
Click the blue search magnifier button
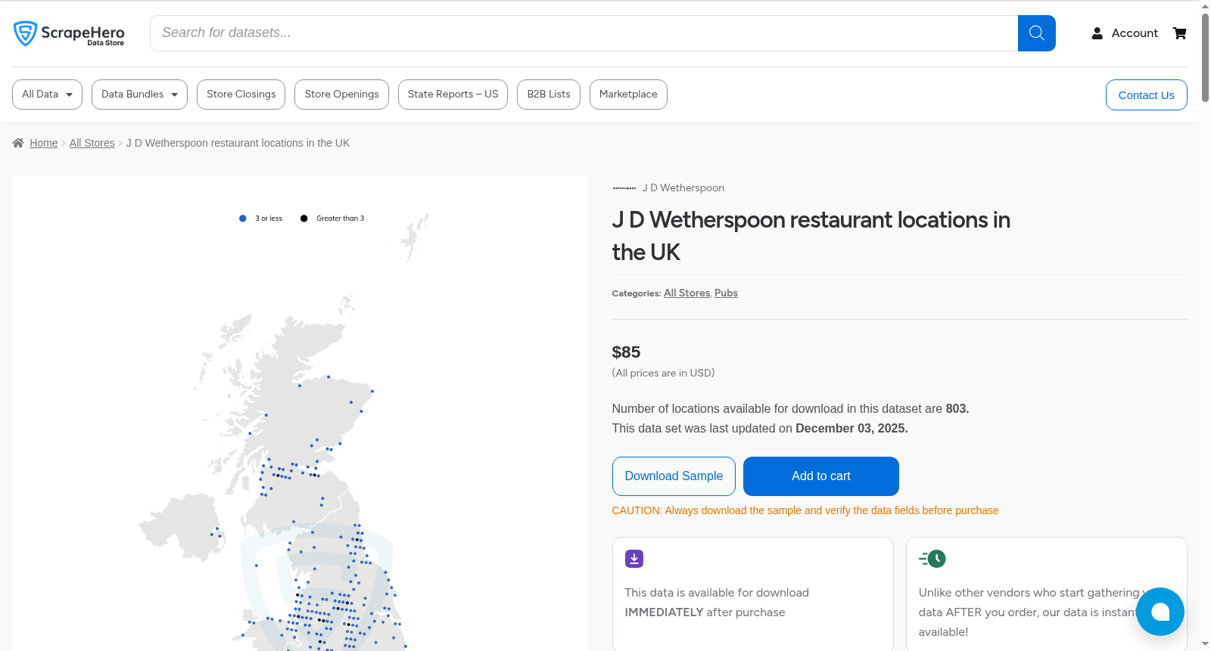click(1036, 33)
